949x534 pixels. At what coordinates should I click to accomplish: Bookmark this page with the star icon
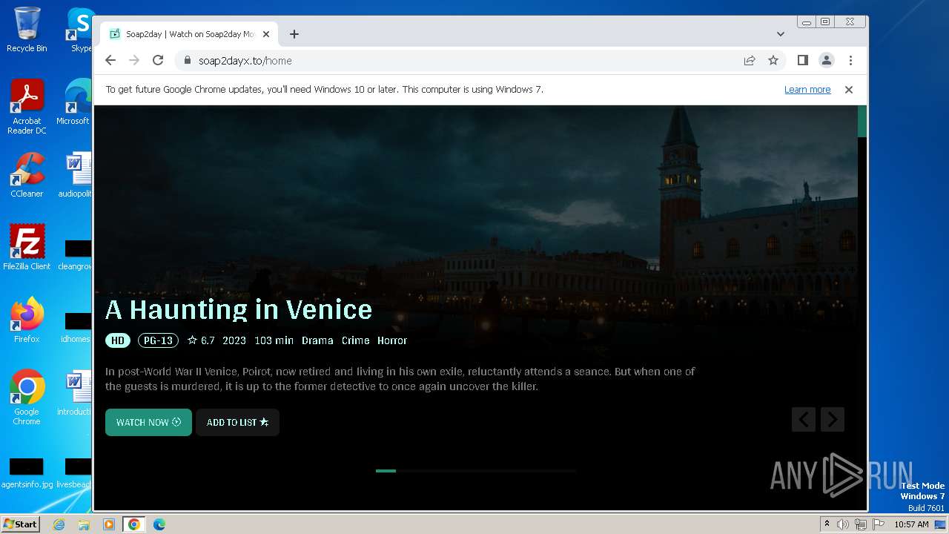[x=773, y=60]
